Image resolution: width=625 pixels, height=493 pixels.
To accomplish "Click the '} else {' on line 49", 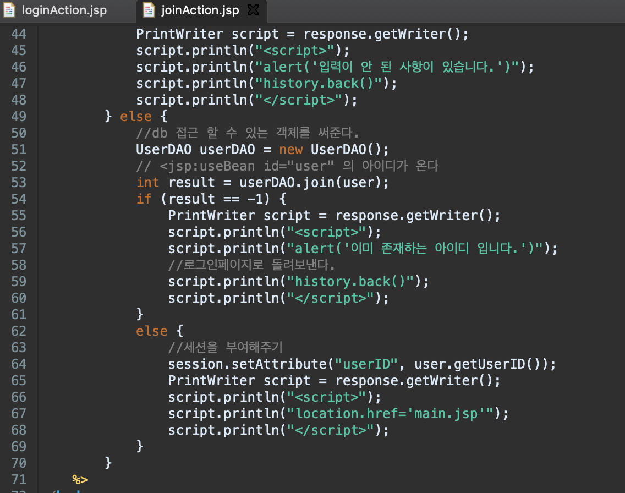I will point(136,117).
